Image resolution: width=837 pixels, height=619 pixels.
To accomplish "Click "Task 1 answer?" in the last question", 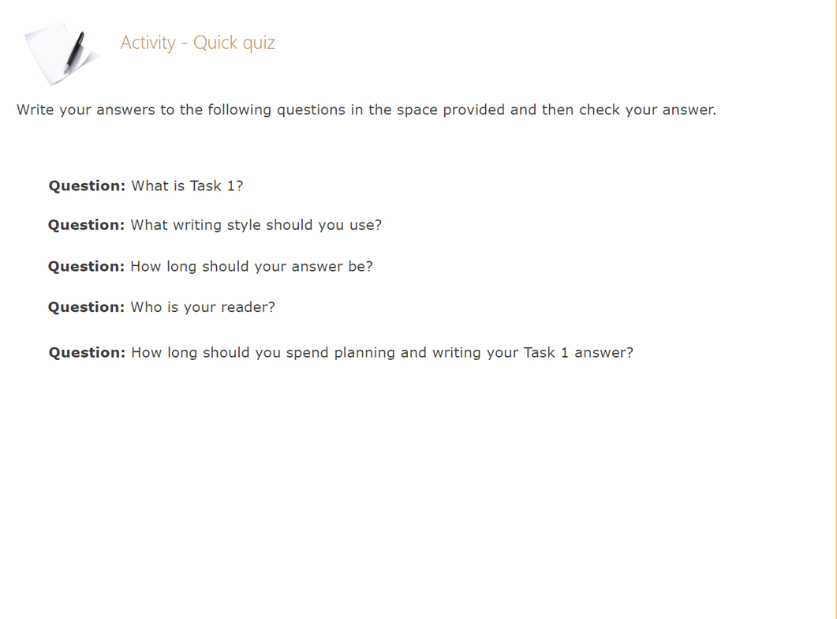I will [x=577, y=353].
